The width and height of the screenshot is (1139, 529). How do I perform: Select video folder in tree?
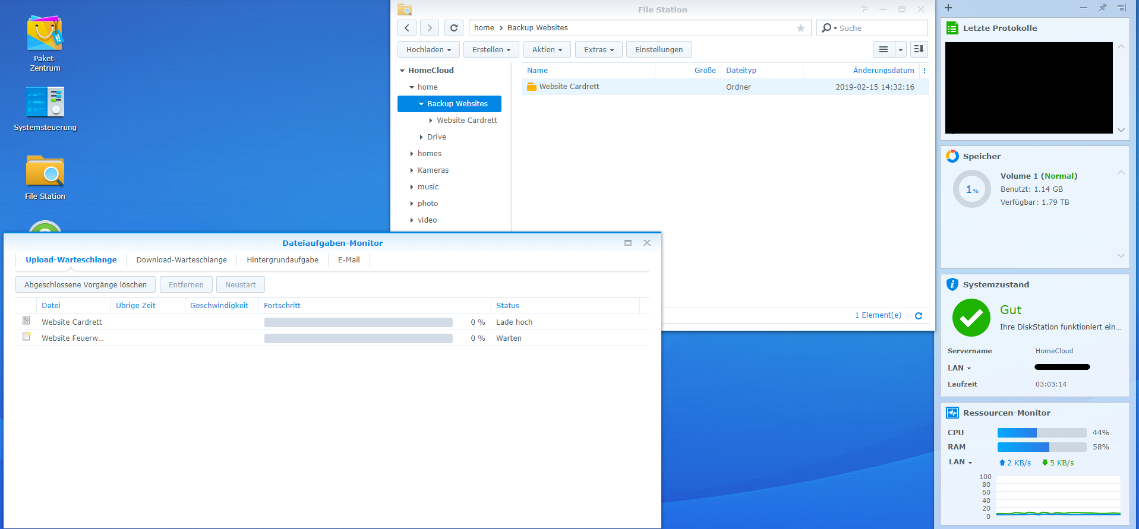pos(427,220)
